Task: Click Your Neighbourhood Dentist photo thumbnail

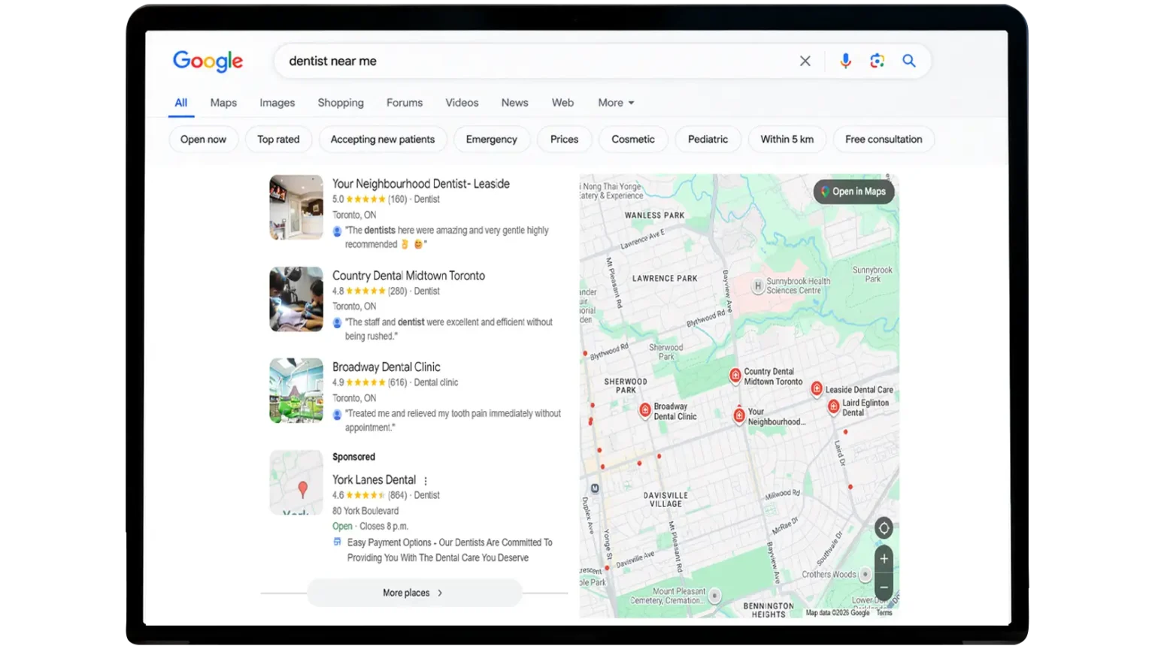Action: 296,207
